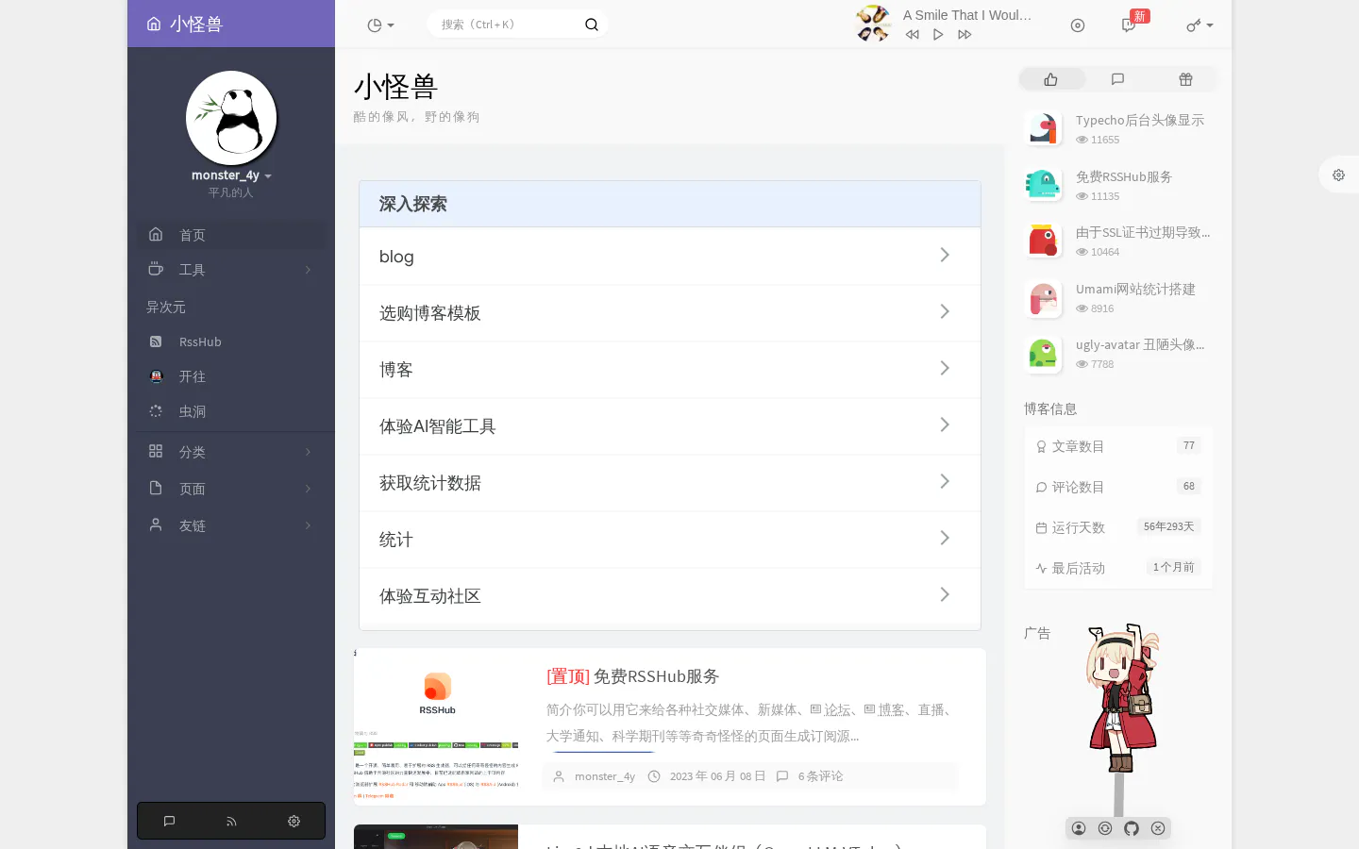Image resolution: width=1359 pixels, height=849 pixels.
Task: Open the clock dropdown in the top bar
Action: 380,25
